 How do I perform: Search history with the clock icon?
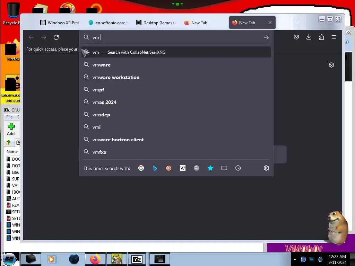(x=238, y=168)
